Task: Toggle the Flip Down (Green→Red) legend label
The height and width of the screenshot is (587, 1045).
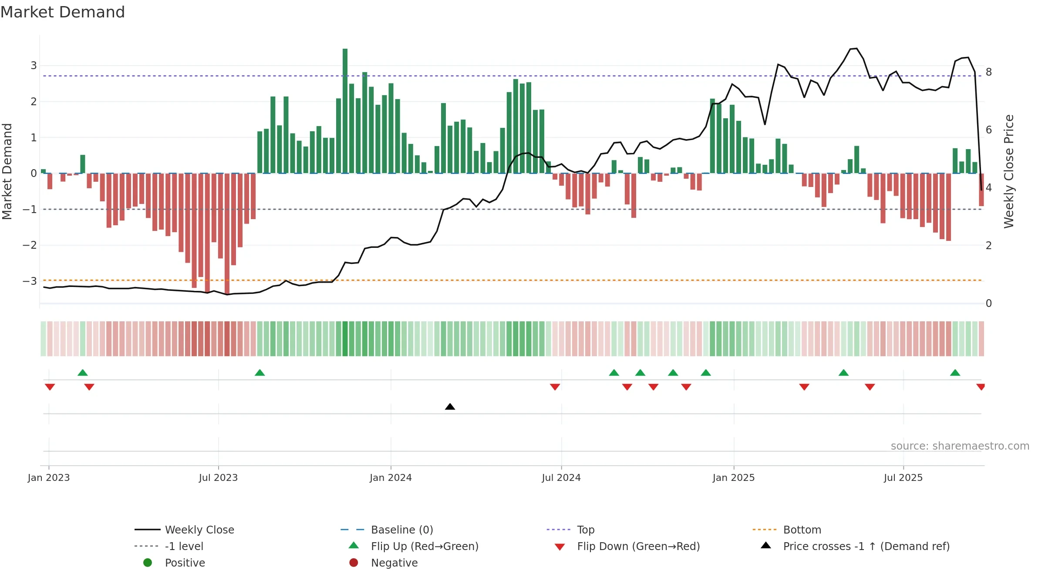Action: click(638, 546)
